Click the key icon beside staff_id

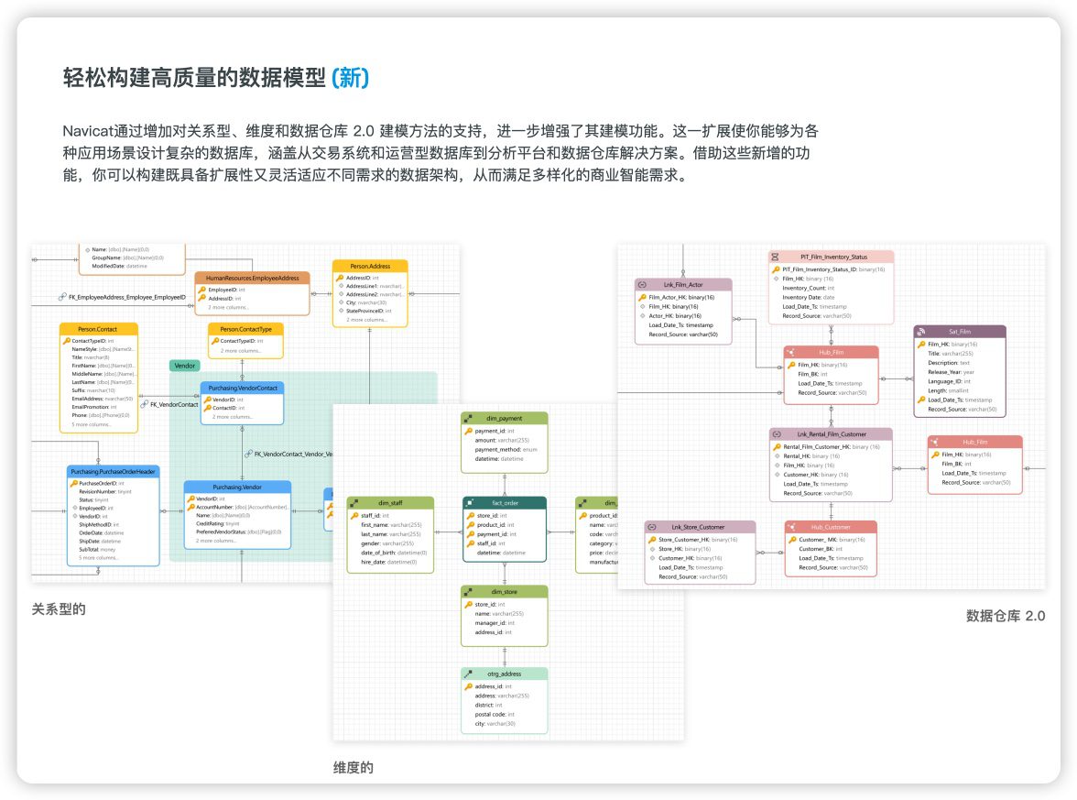354,516
